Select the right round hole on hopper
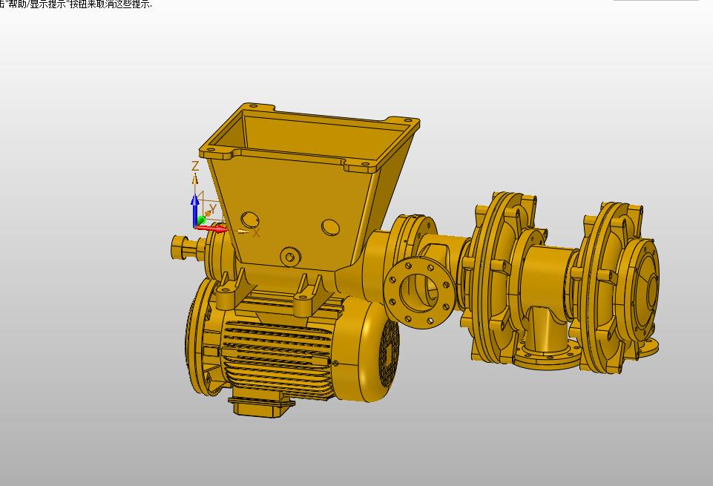713x486 pixels. [331, 227]
